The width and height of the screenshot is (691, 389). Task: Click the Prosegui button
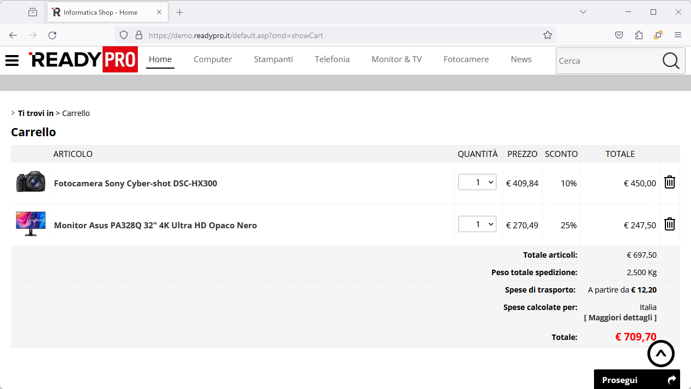click(x=637, y=380)
